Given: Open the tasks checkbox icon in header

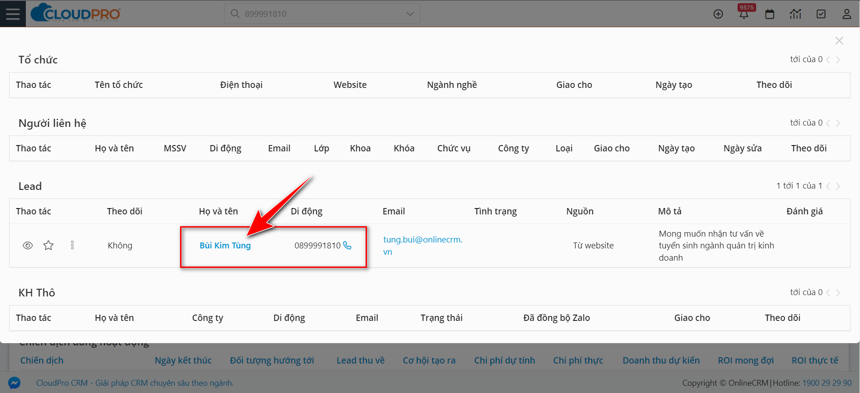Looking at the screenshot, I should tap(821, 14).
